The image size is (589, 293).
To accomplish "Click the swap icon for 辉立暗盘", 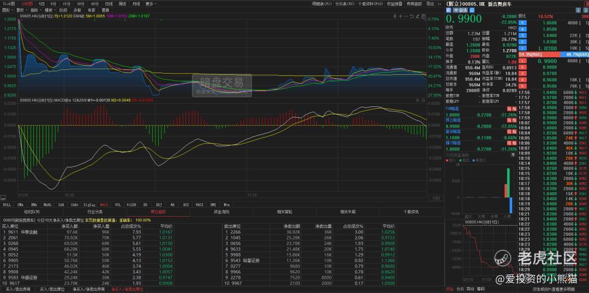I will click(x=514, y=120).
